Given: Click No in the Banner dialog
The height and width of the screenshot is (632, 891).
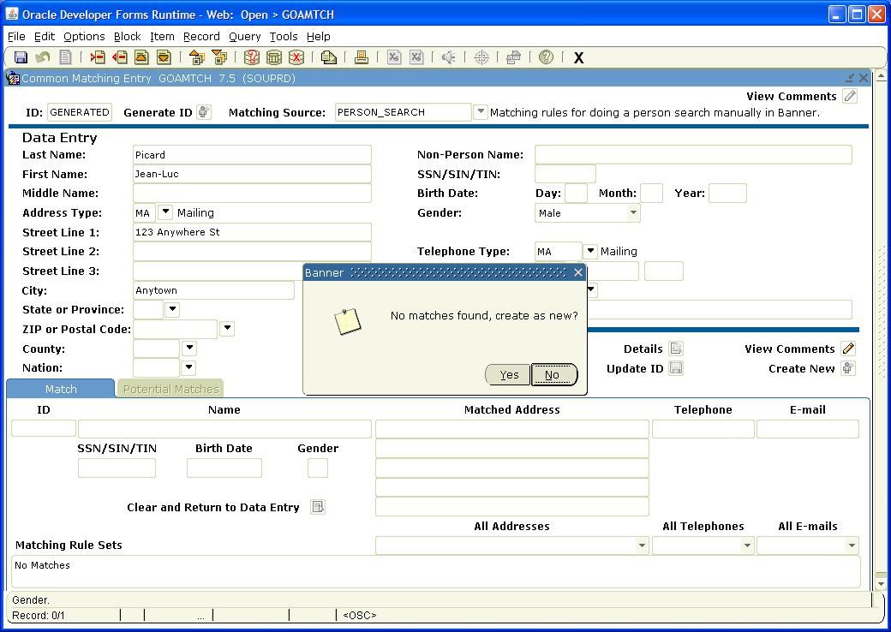Looking at the screenshot, I should pyautogui.click(x=553, y=375).
